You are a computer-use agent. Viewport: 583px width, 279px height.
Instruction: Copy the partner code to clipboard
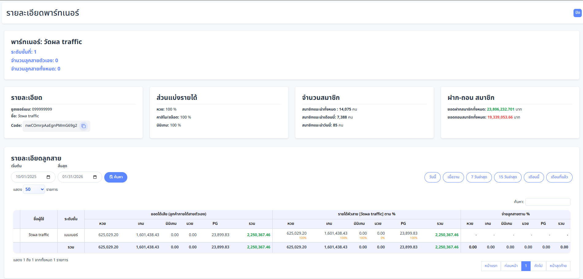(x=83, y=126)
